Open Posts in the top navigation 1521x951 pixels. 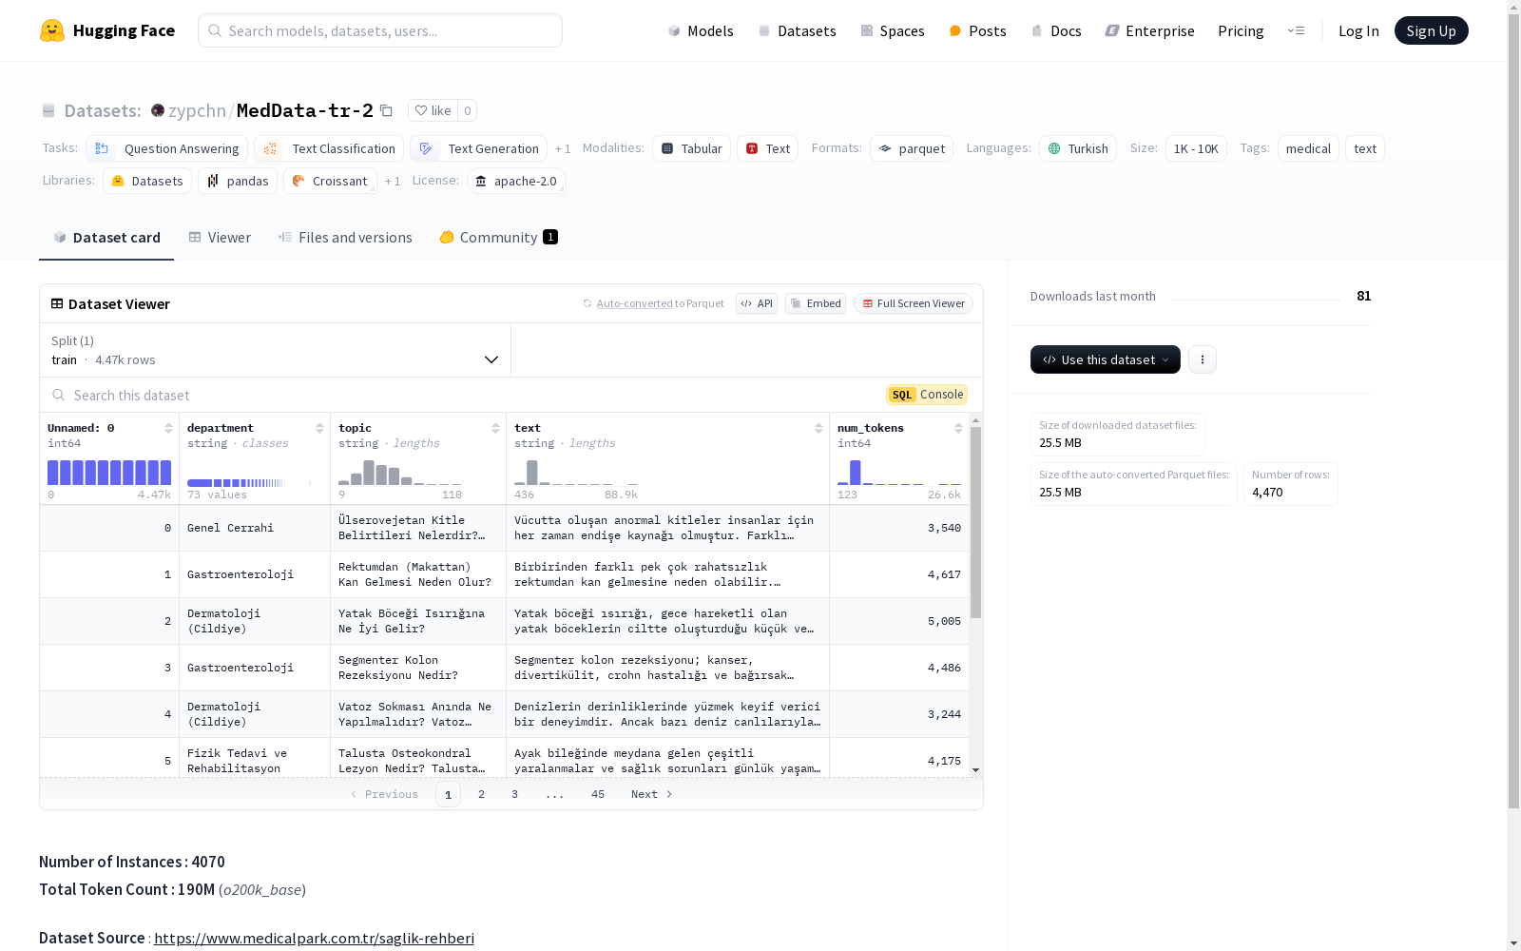coord(977,30)
